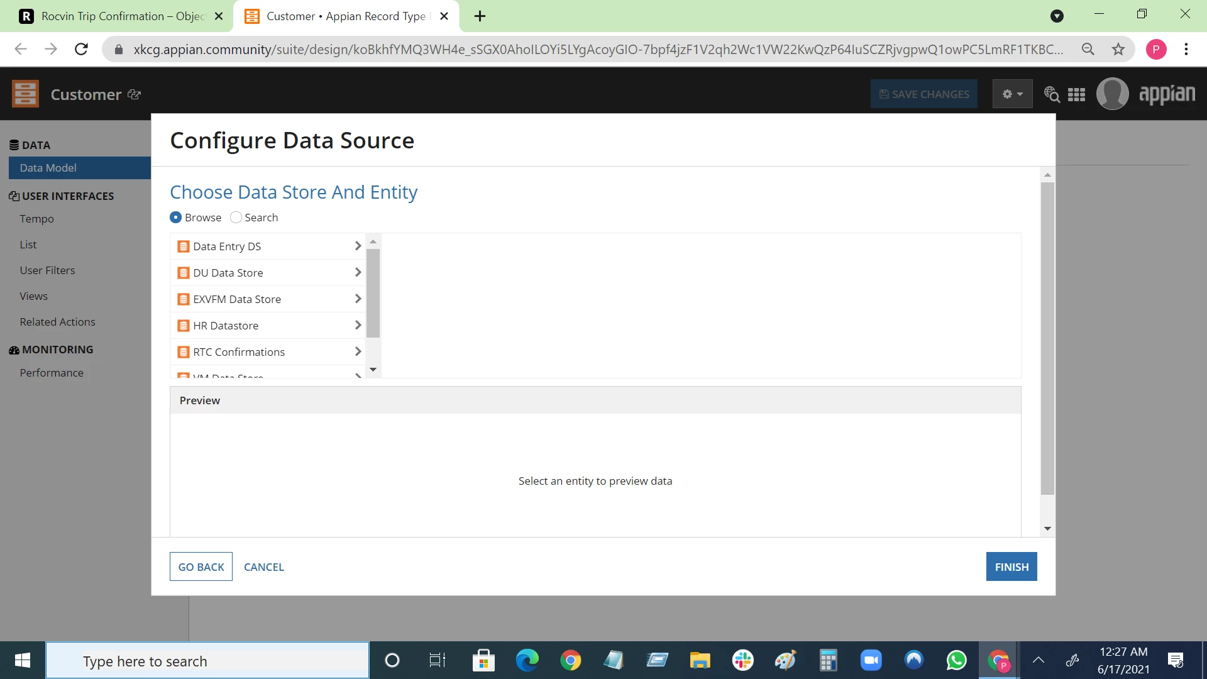Viewport: 1207px width, 679px height.
Task: Open the List section
Action: (28, 245)
